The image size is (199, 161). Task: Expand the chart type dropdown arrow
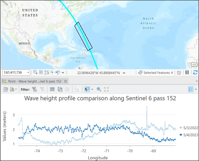(16, 89)
